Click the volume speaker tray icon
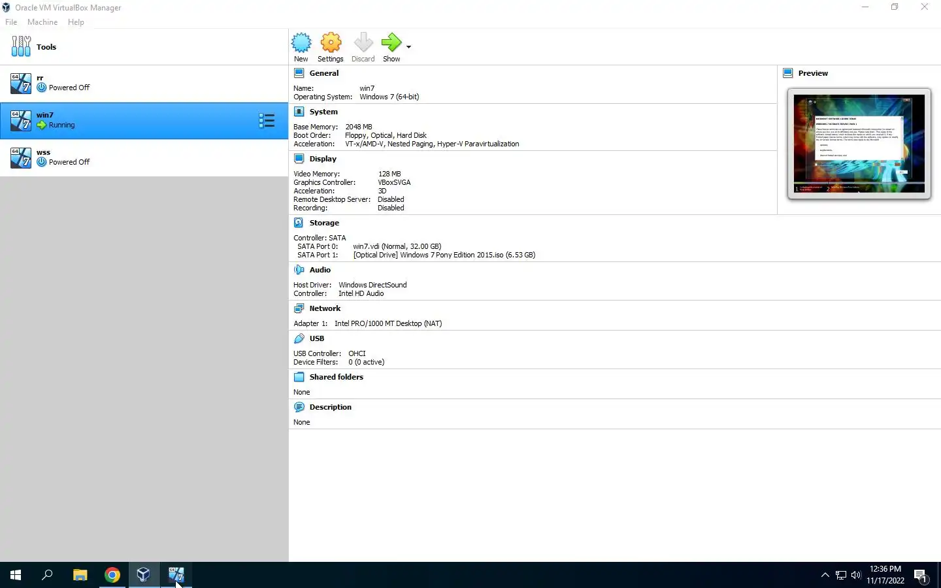Viewport: 941px width, 588px height. click(x=856, y=575)
